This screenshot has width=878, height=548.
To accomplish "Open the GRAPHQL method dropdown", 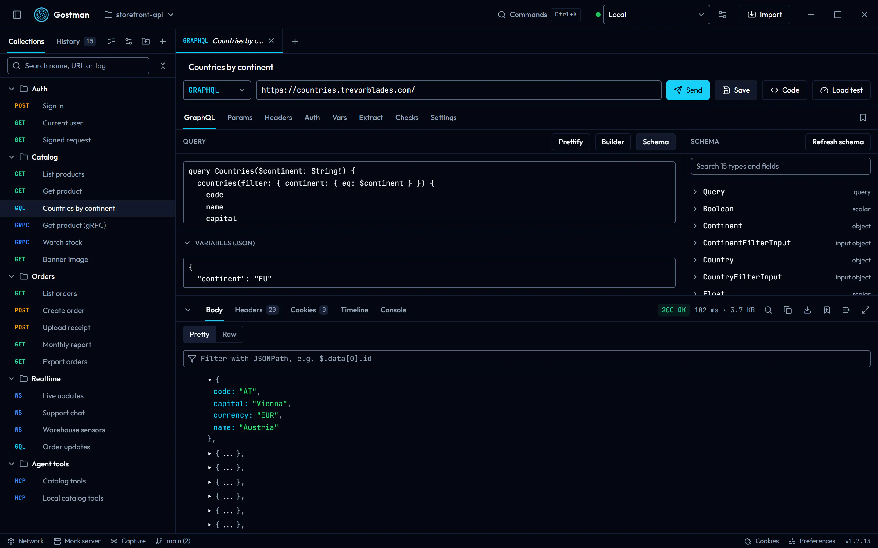I will (x=216, y=90).
